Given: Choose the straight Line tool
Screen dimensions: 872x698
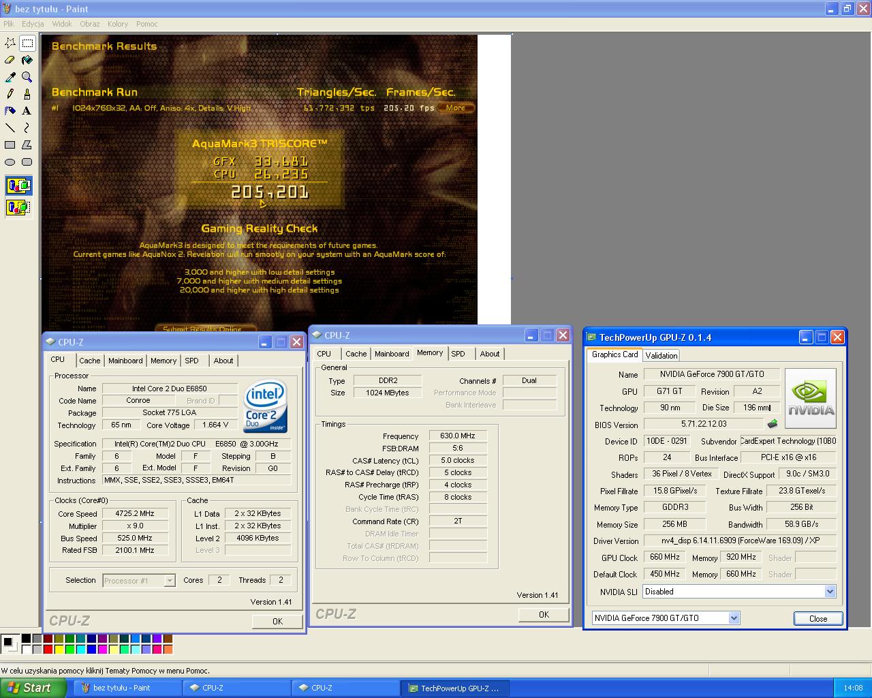Looking at the screenshot, I should click(10, 127).
